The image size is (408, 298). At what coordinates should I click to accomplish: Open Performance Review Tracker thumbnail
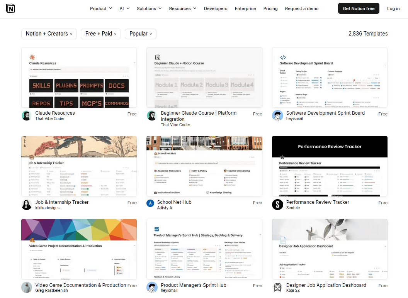pos(330,166)
